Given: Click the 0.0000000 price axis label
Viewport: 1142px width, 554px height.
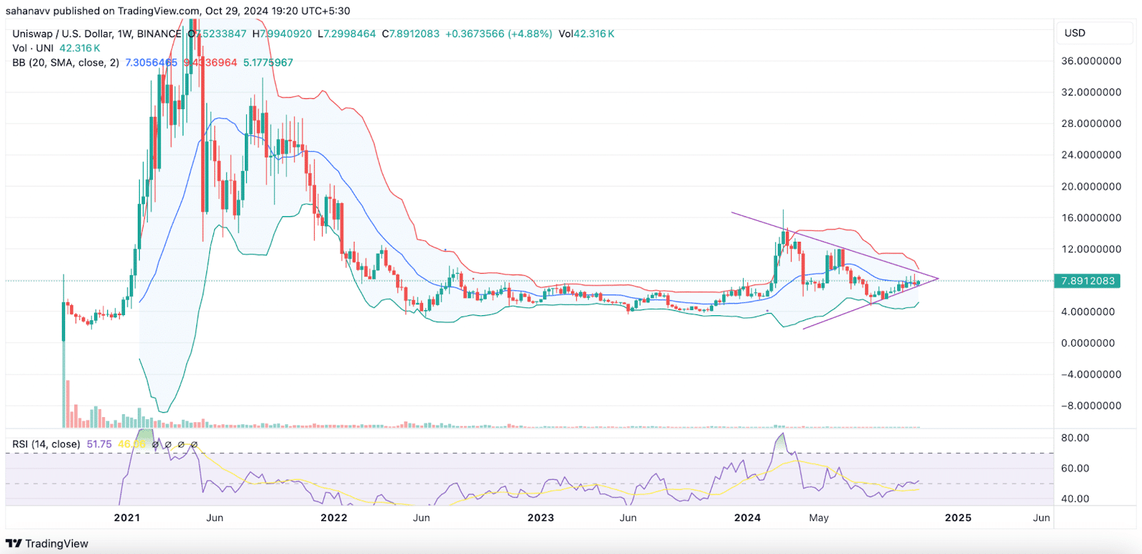Looking at the screenshot, I should click(x=1088, y=343).
